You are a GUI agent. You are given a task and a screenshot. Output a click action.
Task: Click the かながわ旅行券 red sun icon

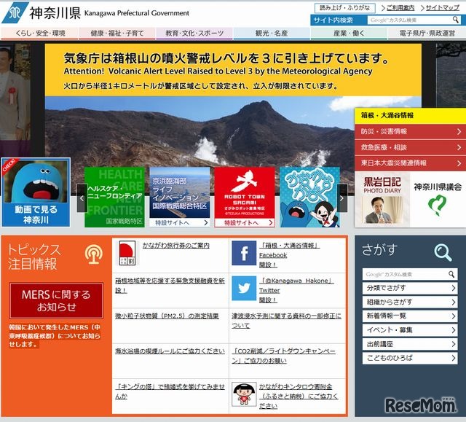click(x=127, y=253)
